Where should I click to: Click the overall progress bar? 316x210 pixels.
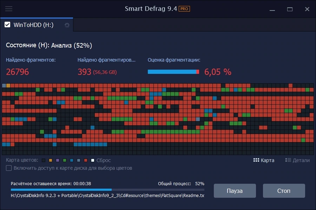click(107, 190)
